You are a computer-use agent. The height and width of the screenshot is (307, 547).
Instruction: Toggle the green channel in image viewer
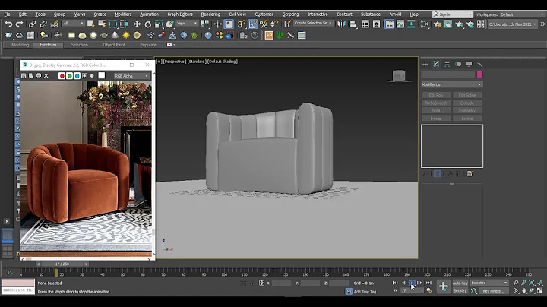click(70, 76)
